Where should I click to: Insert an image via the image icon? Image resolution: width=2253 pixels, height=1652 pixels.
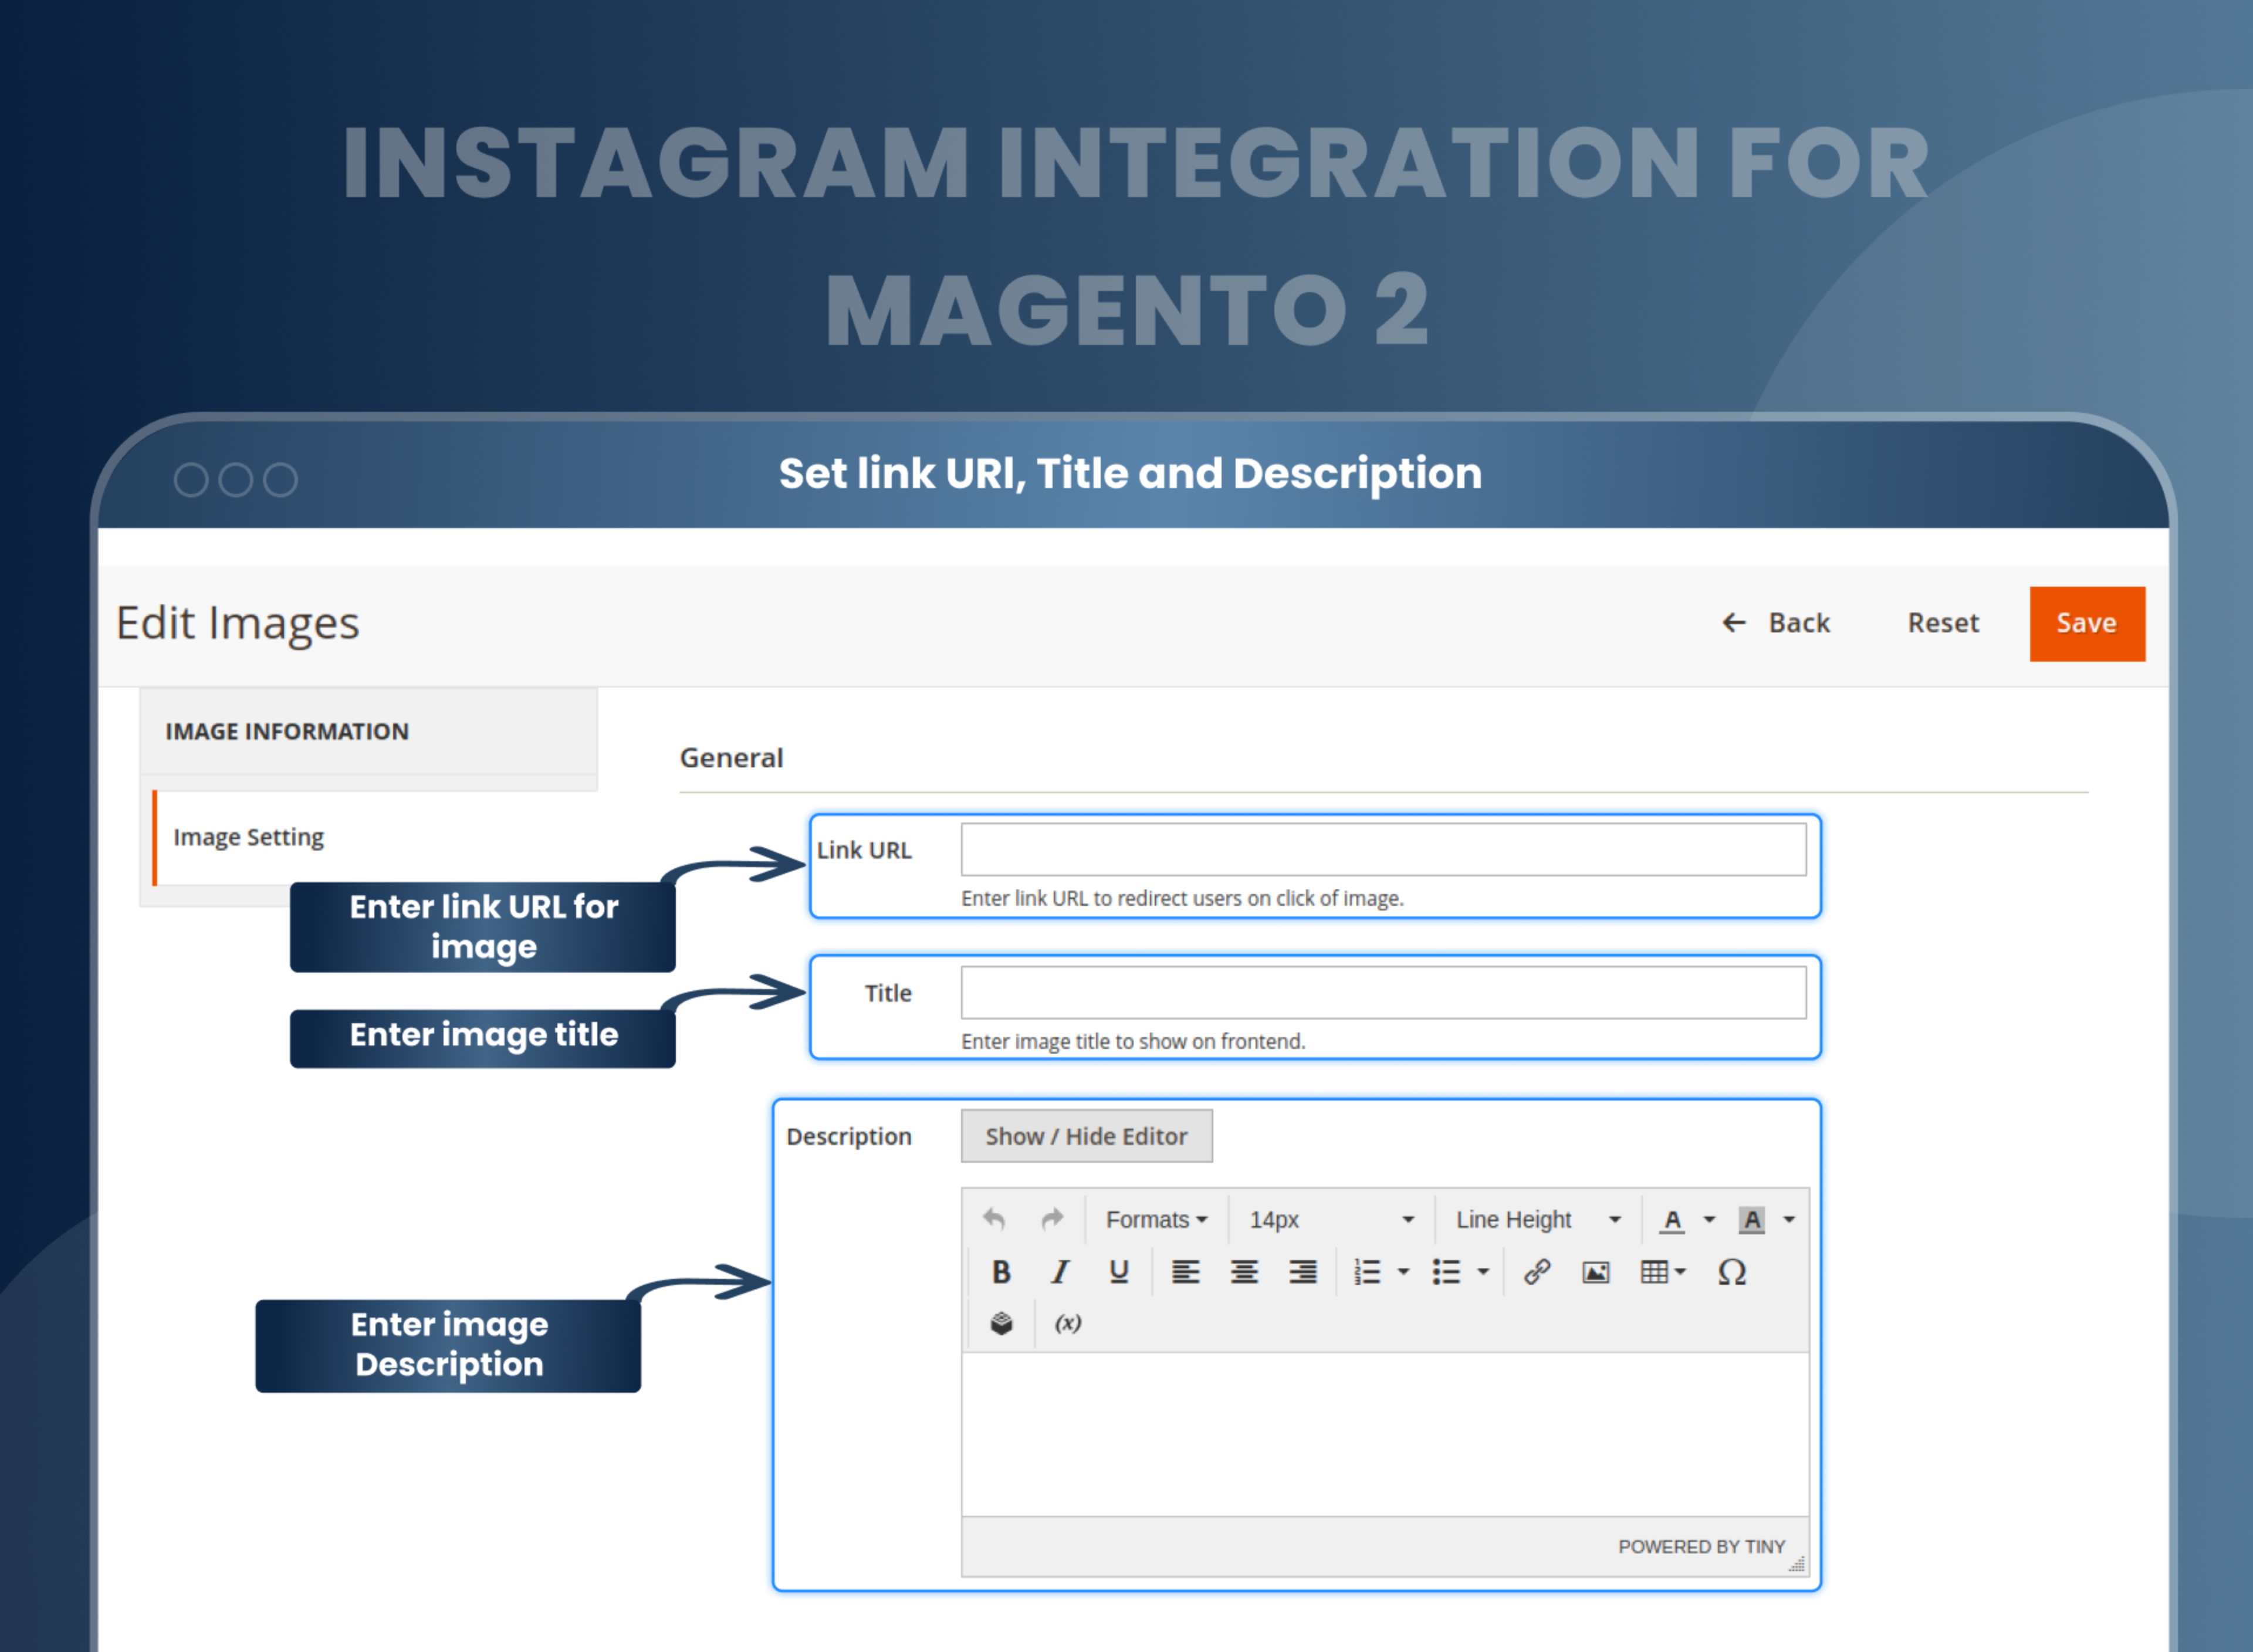tap(1596, 1272)
